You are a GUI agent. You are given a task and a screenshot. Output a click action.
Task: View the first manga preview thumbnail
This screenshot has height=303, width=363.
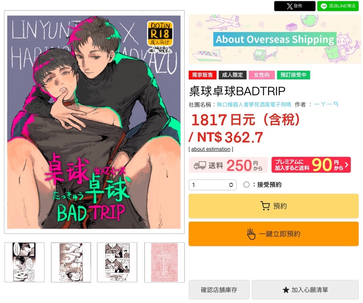[x=25, y=262]
